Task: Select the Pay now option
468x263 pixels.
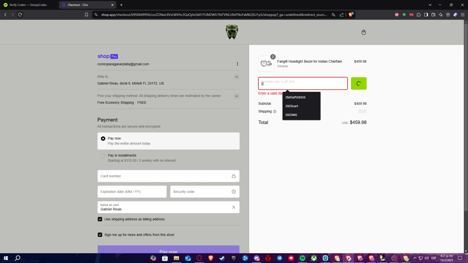Action: pos(168,141)
